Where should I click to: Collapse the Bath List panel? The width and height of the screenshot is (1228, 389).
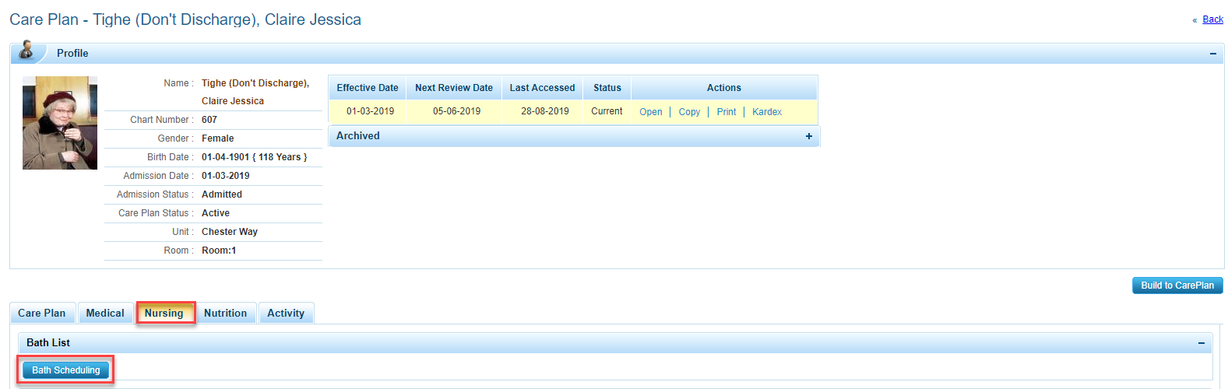(x=1202, y=343)
